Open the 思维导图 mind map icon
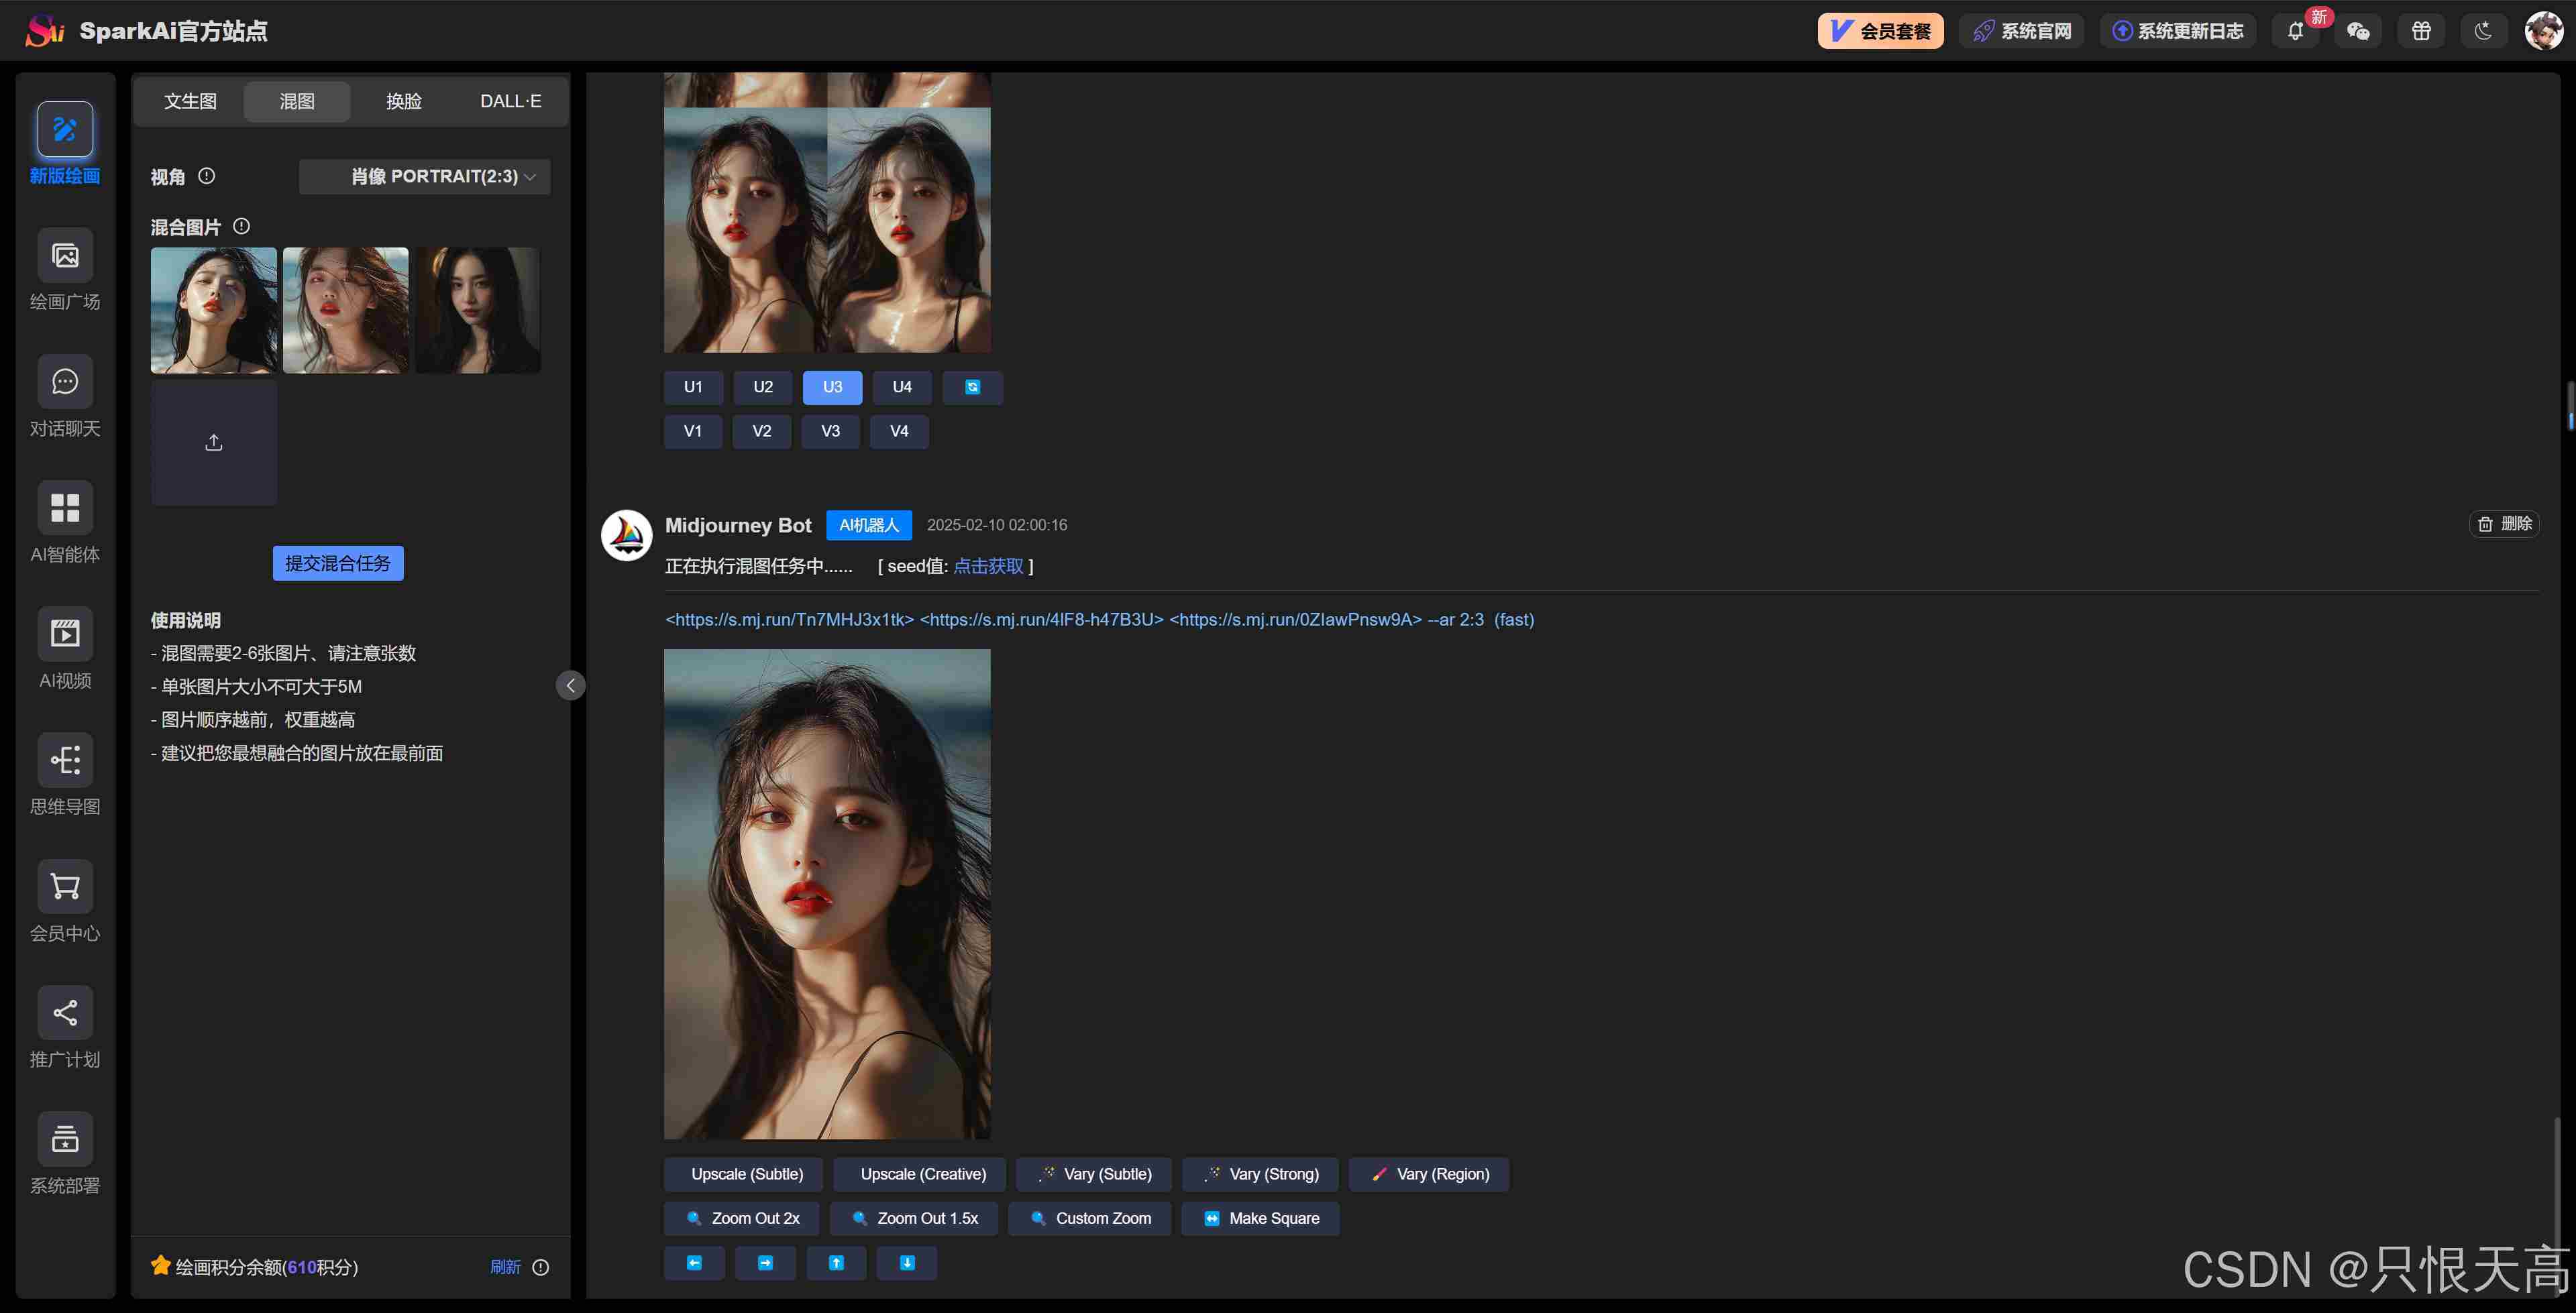The height and width of the screenshot is (1313, 2576). (65, 760)
